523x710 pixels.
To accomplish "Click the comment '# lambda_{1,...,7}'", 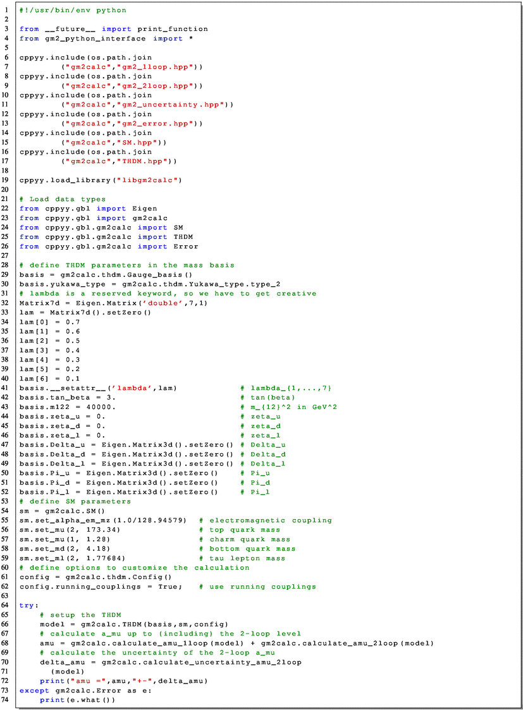I will click(286, 388).
